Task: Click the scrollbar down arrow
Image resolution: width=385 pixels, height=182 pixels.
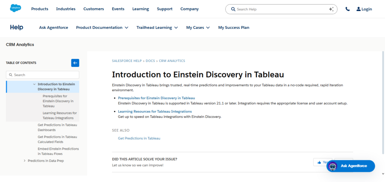Action: pyautogui.click(x=383, y=174)
